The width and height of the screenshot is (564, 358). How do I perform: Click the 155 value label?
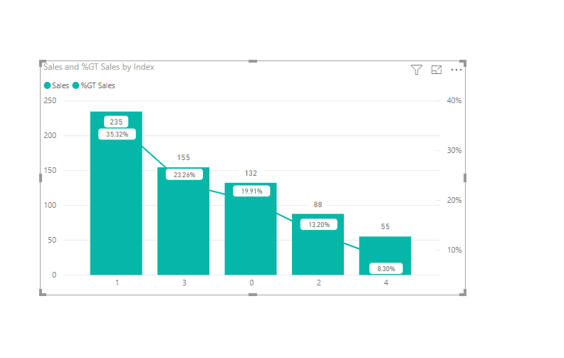tap(184, 157)
